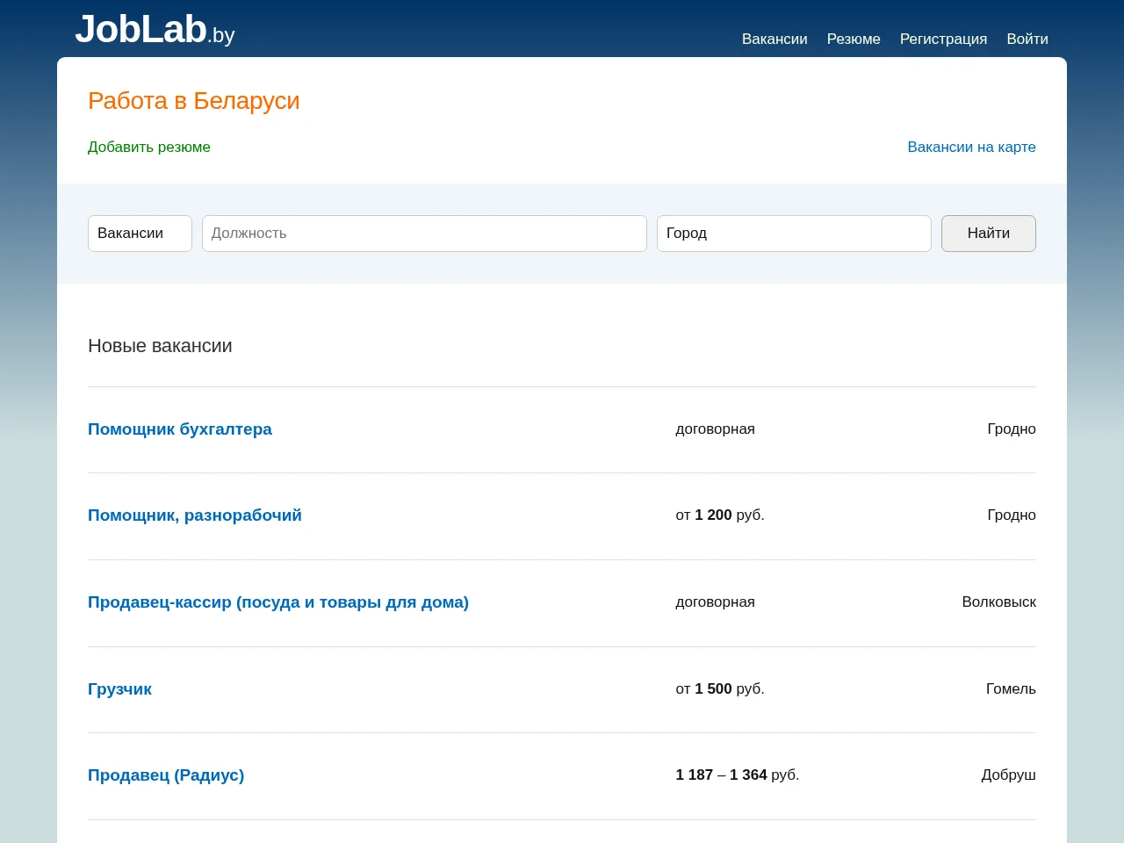Click salary text от 1 500 руб.
The width and height of the screenshot is (1124, 843).
(x=720, y=689)
